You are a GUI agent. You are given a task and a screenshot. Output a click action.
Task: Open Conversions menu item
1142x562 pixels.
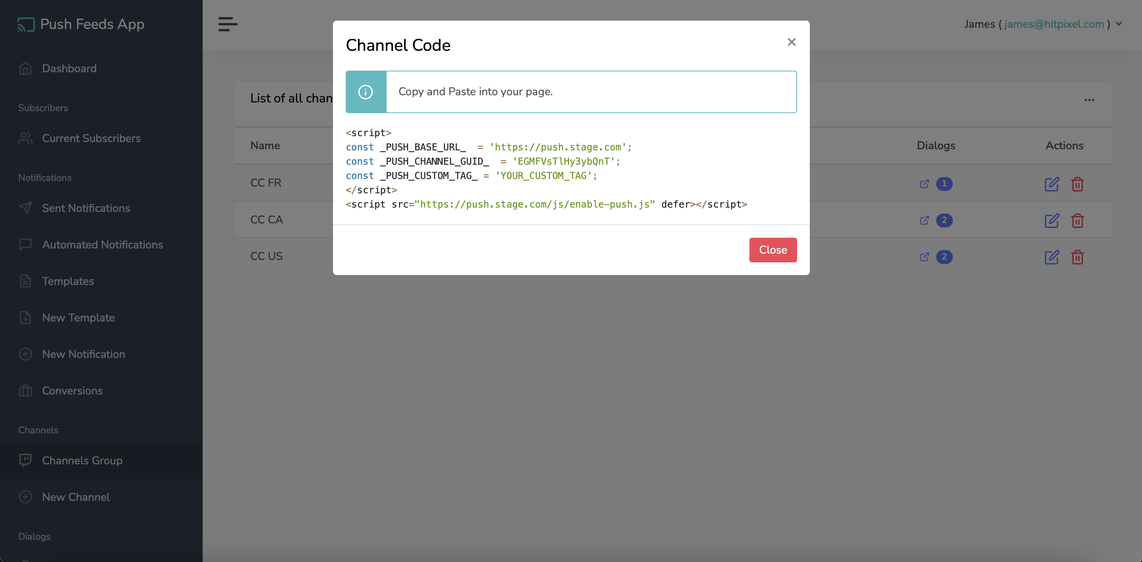pyautogui.click(x=101, y=391)
